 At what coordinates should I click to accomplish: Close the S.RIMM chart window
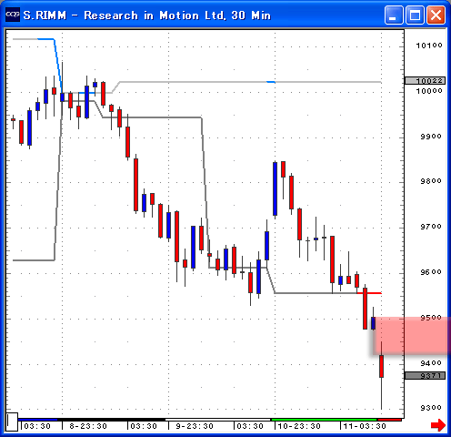point(436,15)
